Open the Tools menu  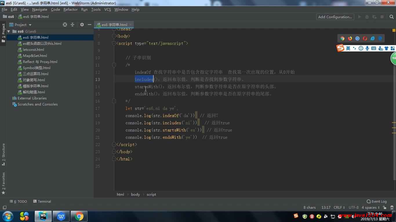point(96,10)
